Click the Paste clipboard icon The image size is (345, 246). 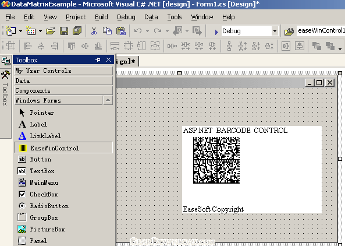coord(121,31)
